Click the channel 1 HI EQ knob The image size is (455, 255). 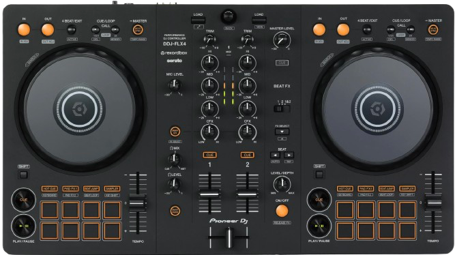[x=209, y=62]
